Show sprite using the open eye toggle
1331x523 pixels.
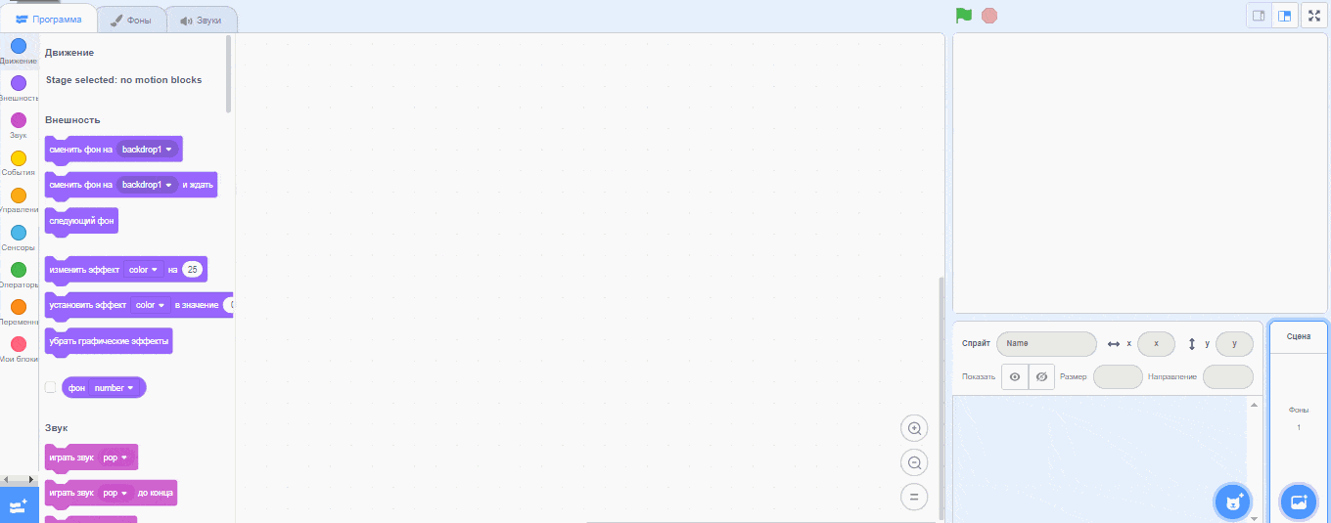[x=1015, y=376]
